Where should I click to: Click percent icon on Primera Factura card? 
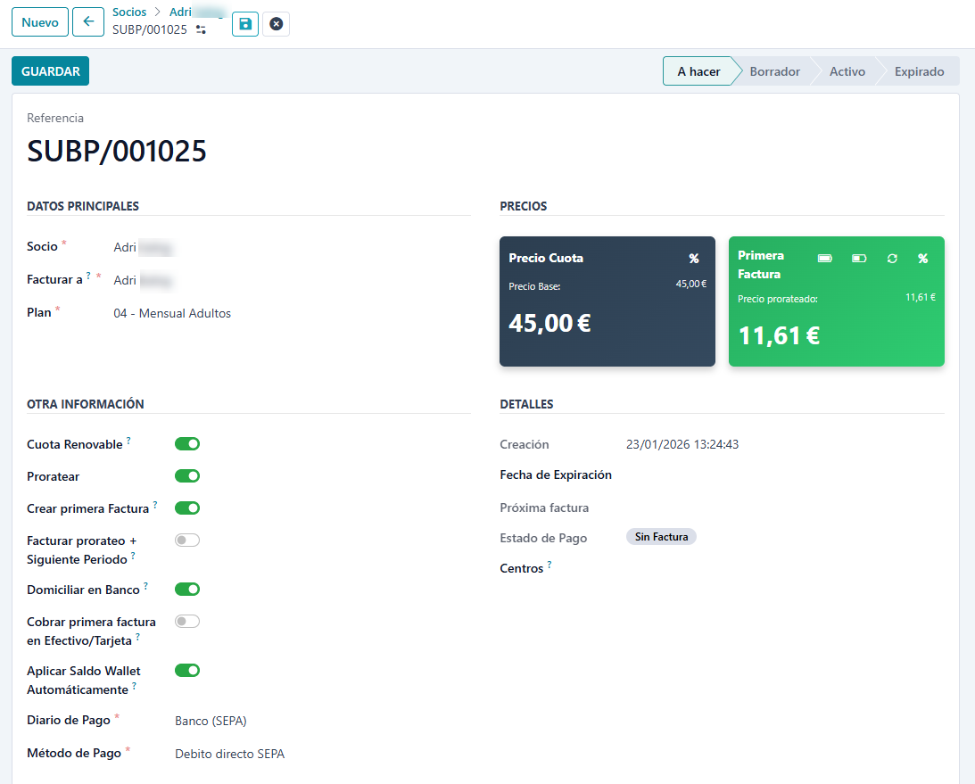click(923, 259)
